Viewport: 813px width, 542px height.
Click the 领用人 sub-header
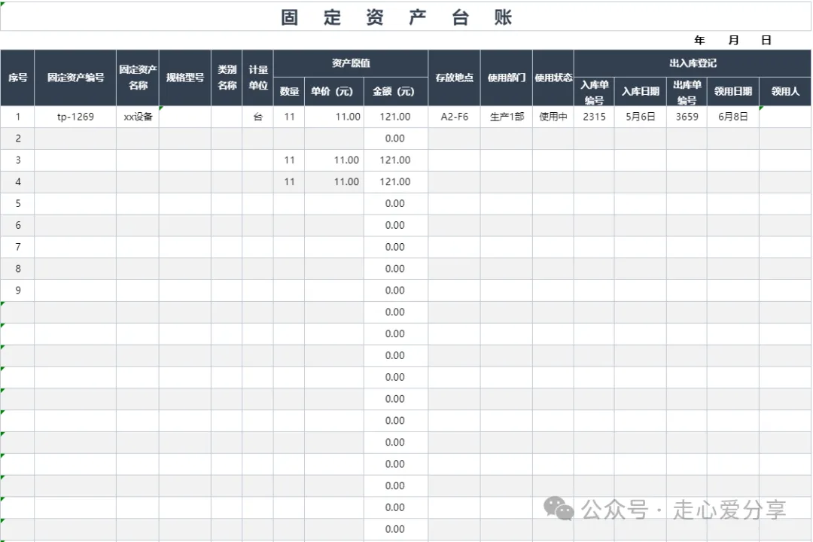(x=785, y=92)
